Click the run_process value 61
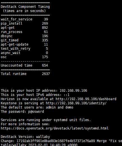The width and height of the screenshot is (122, 146). (46, 32)
